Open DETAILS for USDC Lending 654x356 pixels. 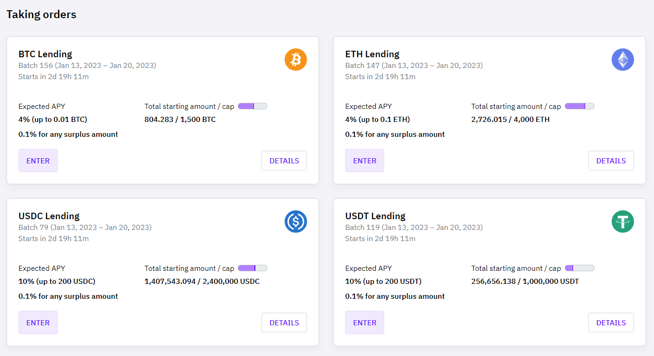[x=284, y=322]
